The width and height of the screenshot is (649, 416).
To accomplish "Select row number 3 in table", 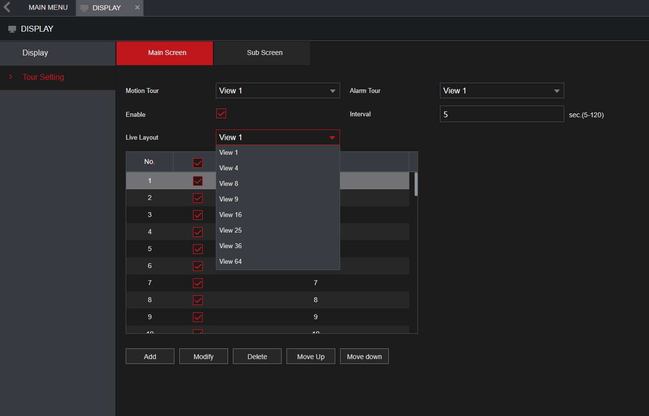I will pyautogui.click(x=150, y=215).
